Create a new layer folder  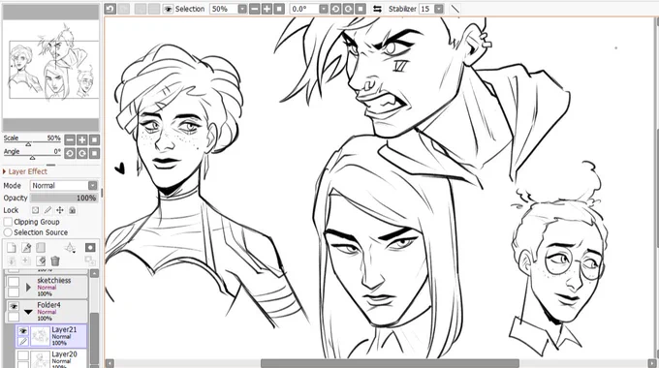41,248
